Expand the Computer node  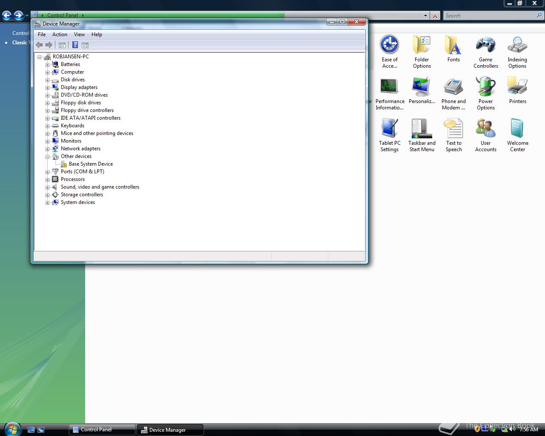(x=48, y=72)
